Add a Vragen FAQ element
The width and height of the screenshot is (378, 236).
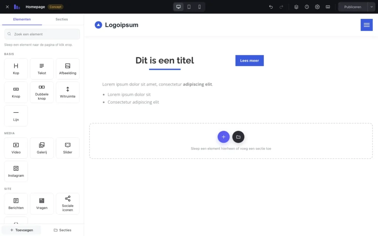tap(42, 204)
